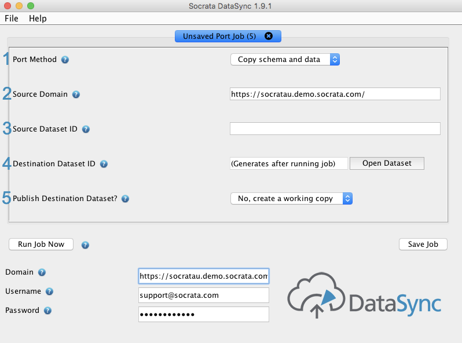Click the empty Source Dataset ID field
The image size is (462, 343).
(335, 129)
